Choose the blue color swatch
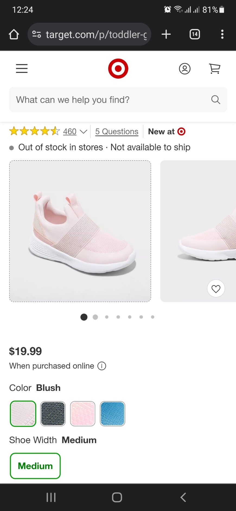 [x=113, y=414]
